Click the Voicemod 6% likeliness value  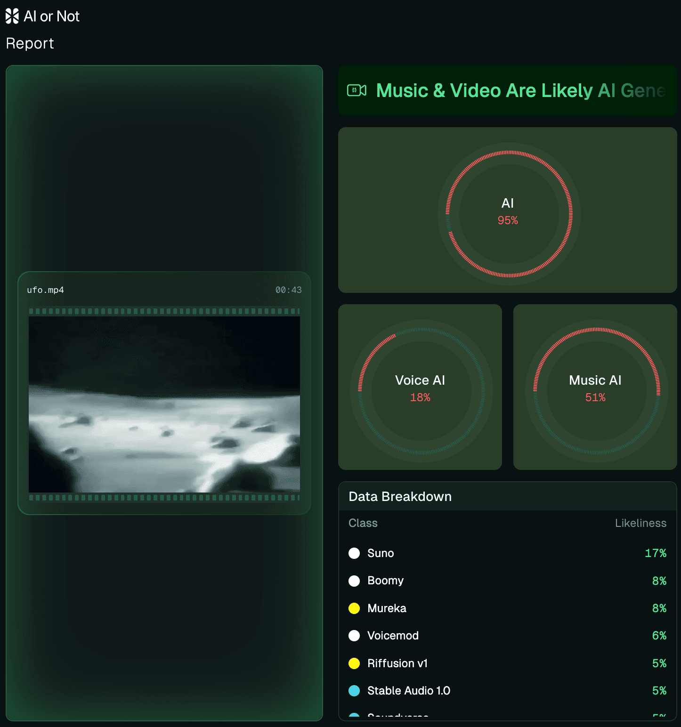[x=659, y=636]
